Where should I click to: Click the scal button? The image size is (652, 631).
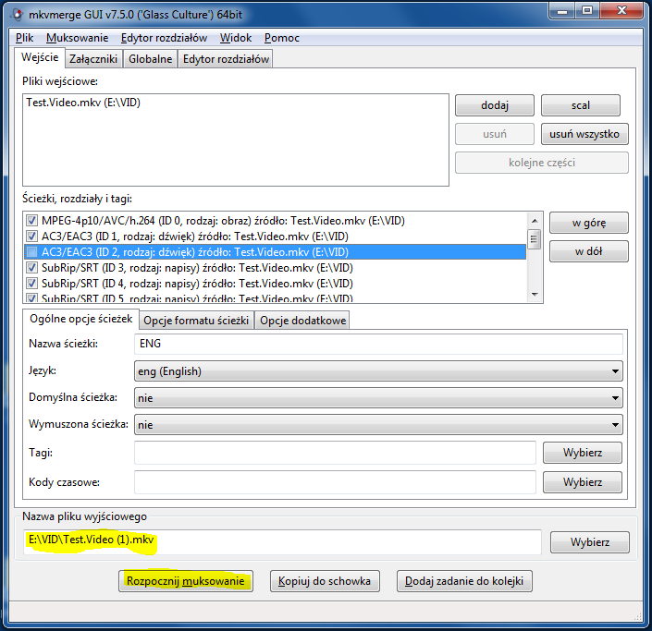coord(581,105)
